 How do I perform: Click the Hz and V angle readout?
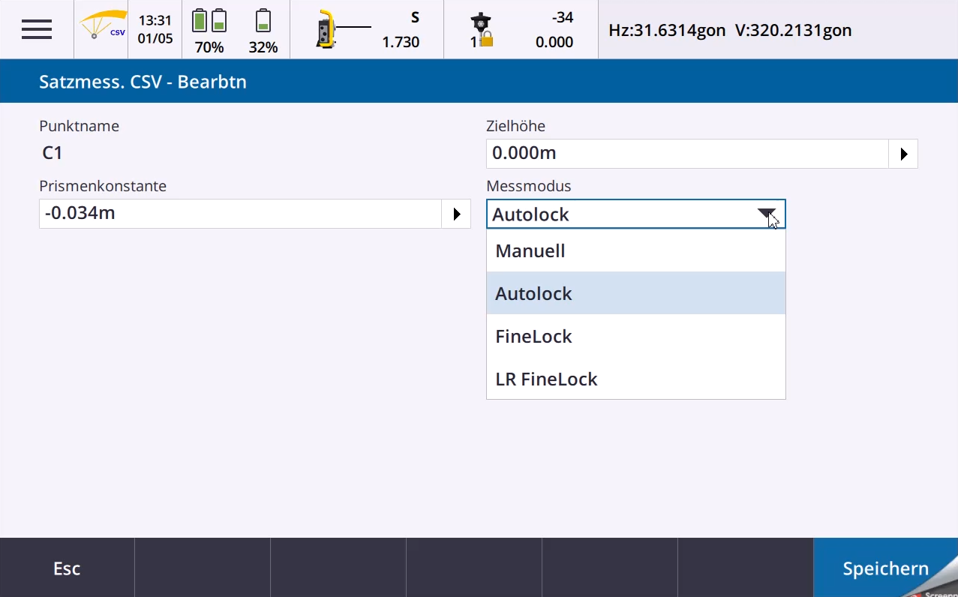click(729, 31)
